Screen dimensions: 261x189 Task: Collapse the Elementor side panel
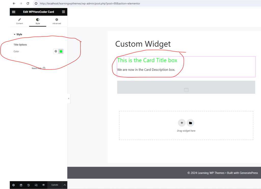[x=69, y=99]
